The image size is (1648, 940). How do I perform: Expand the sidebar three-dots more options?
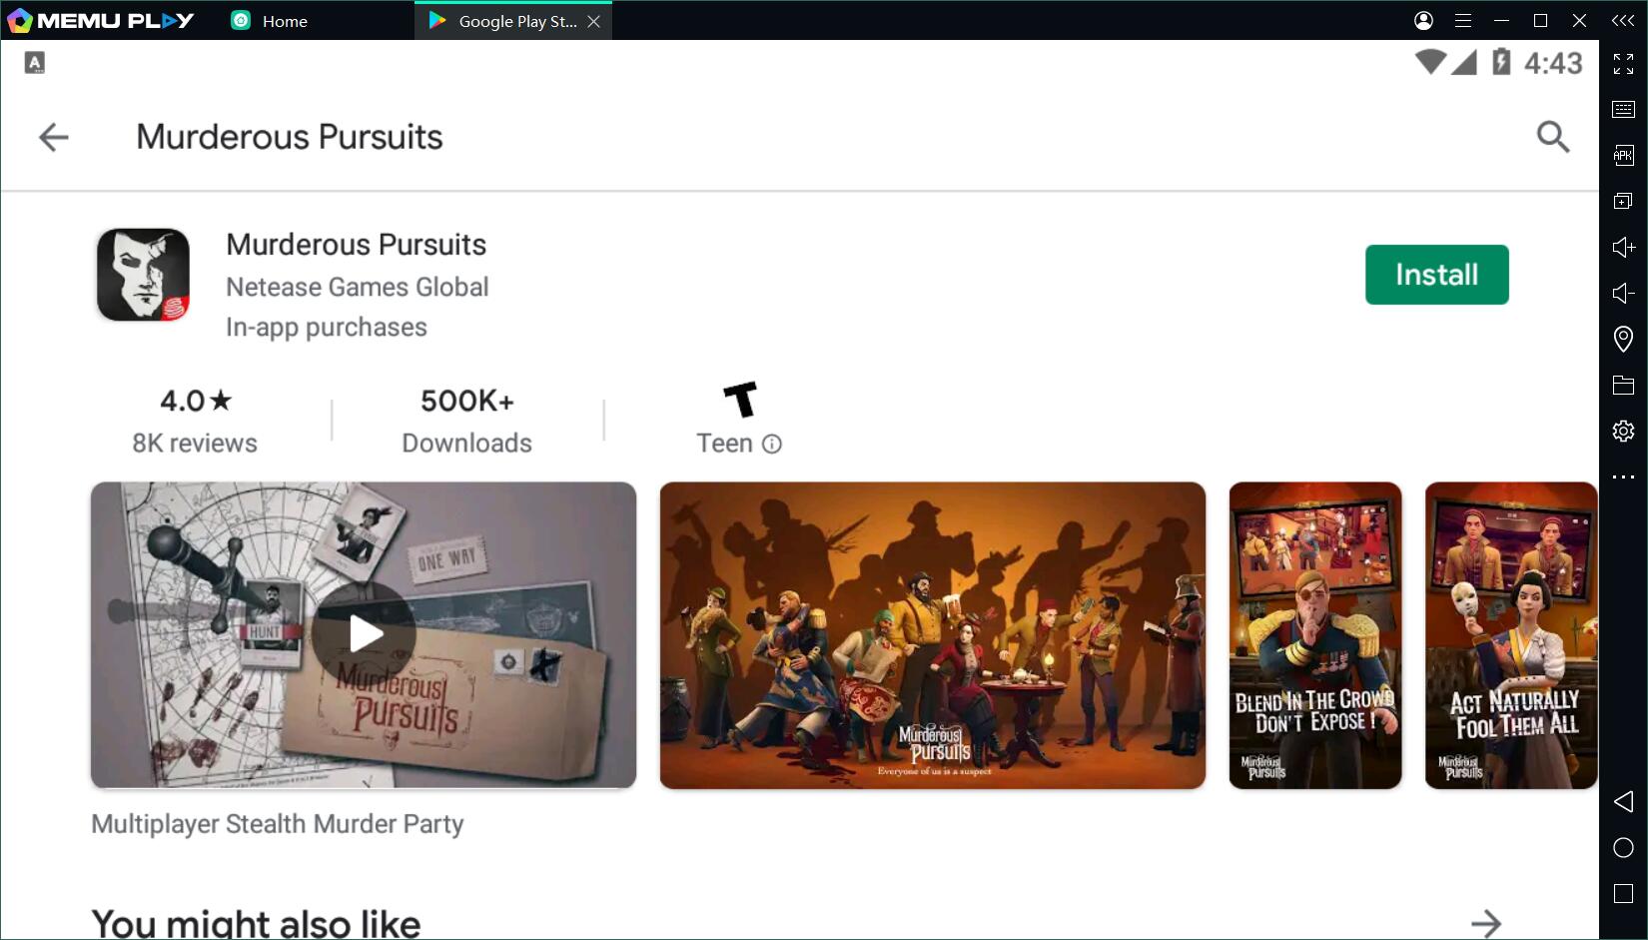pos(1623,476)
